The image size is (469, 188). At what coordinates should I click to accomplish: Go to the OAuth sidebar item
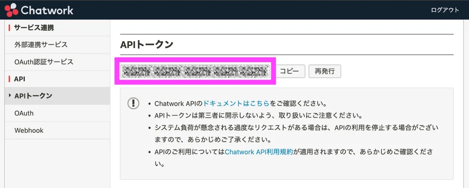(x=24, y=113)
